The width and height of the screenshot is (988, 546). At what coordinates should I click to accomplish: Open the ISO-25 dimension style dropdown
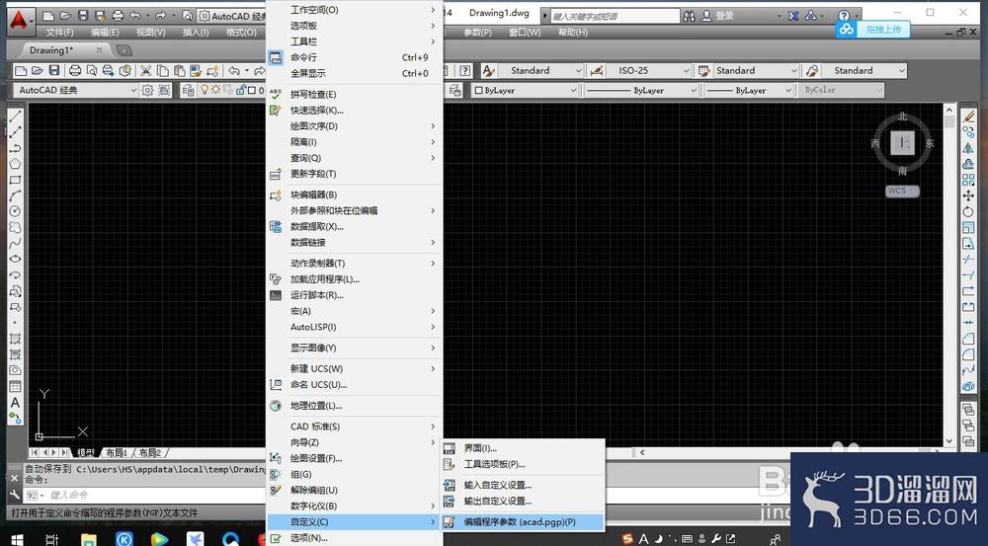(x=650, y=70)
